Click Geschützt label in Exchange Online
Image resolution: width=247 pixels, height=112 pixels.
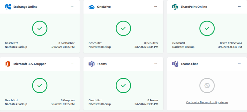coord(11,43)
